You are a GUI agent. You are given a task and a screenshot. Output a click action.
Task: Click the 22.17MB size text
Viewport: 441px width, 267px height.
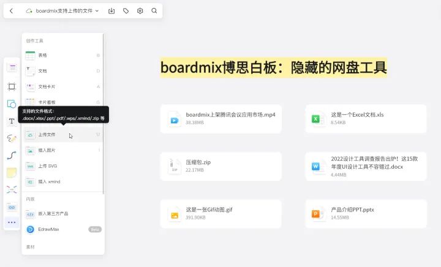(x=195, y=170)
